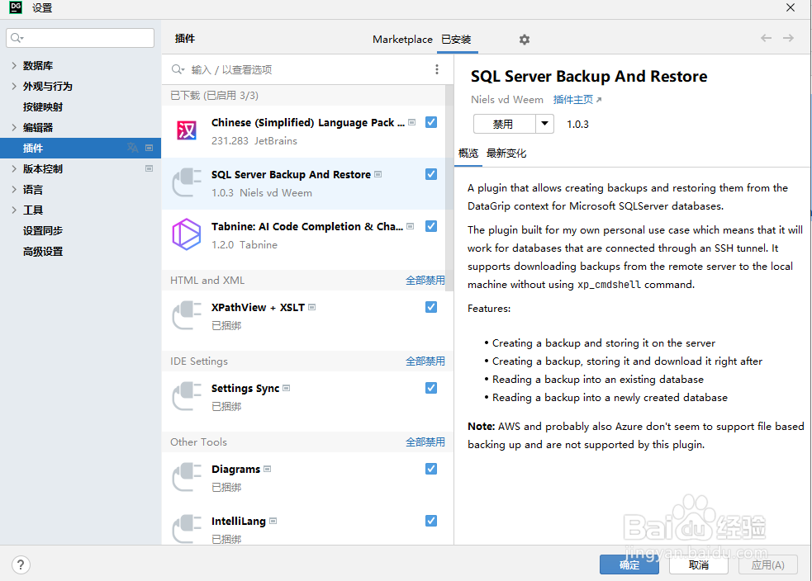Screen dimensions: 812x581
Task: Toggle the IntelliLang plugin checkbox
Action: [x=431, y=521]
